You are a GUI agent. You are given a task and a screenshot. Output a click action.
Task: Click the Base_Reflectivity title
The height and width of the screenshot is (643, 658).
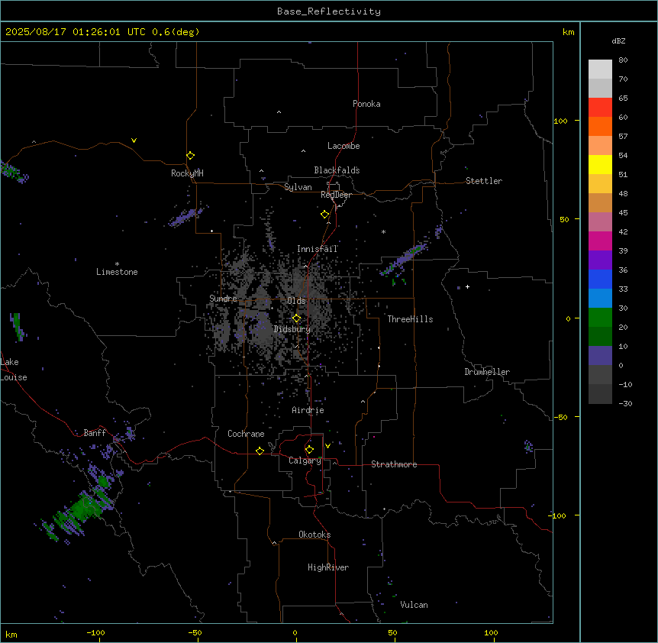[x=329, y=11]
